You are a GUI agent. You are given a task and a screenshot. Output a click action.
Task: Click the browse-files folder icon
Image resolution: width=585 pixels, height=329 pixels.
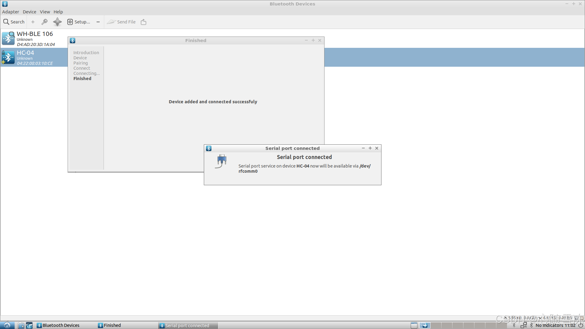tap(144, 22)
